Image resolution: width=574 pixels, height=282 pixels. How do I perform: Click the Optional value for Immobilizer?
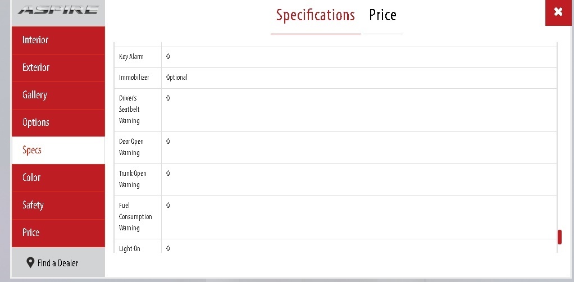click(177, 78)
